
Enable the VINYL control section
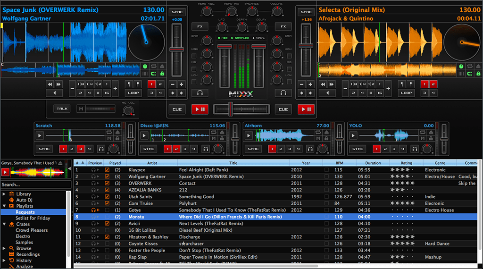(x=258, y=38)
